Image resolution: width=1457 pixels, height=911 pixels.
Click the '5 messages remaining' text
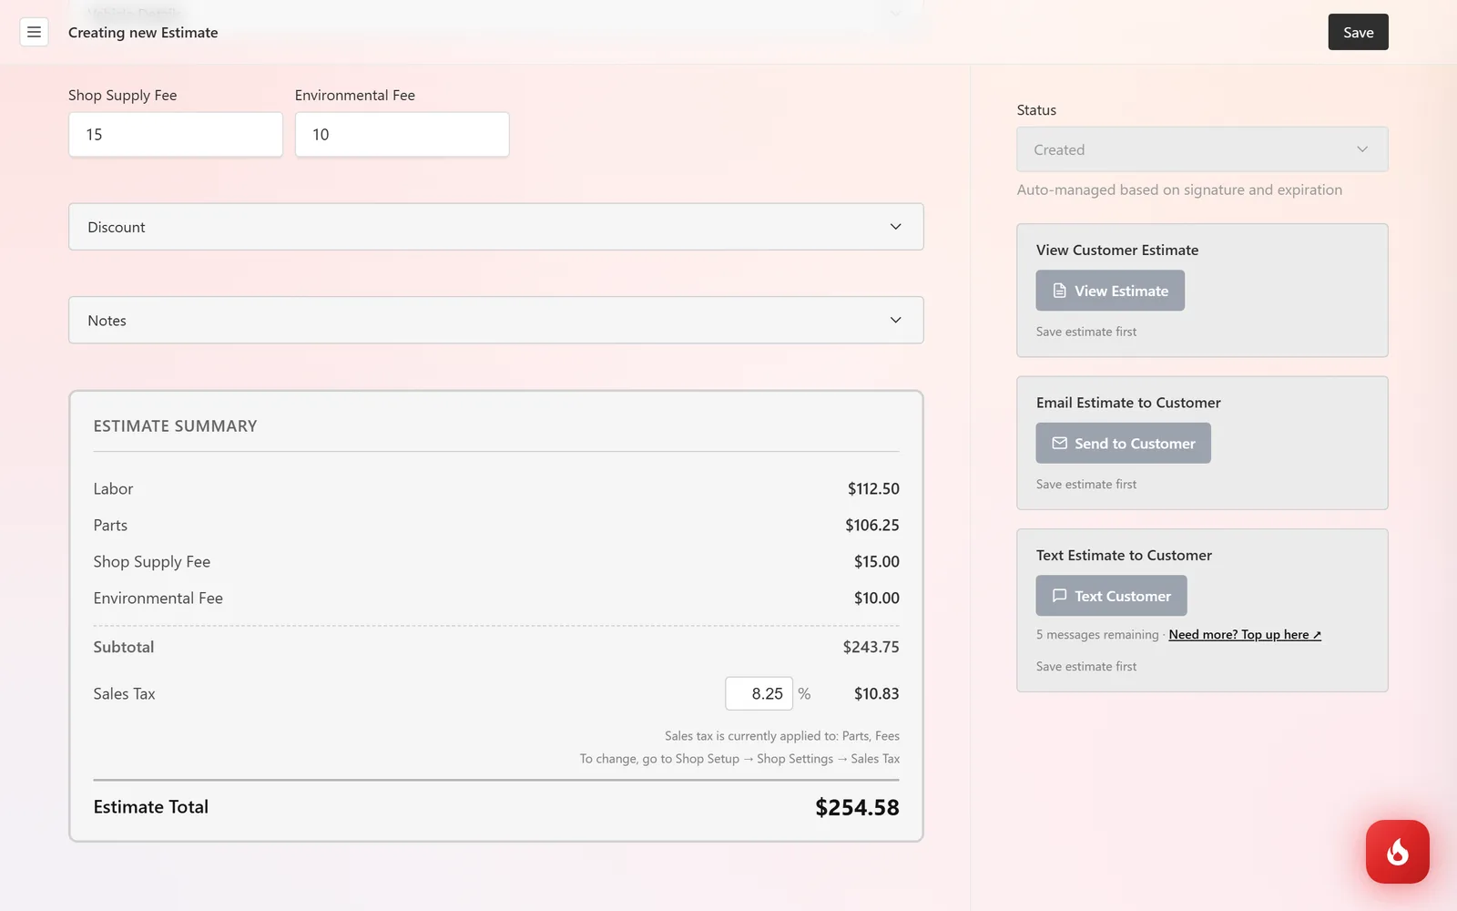click(x=1097, y=635)
